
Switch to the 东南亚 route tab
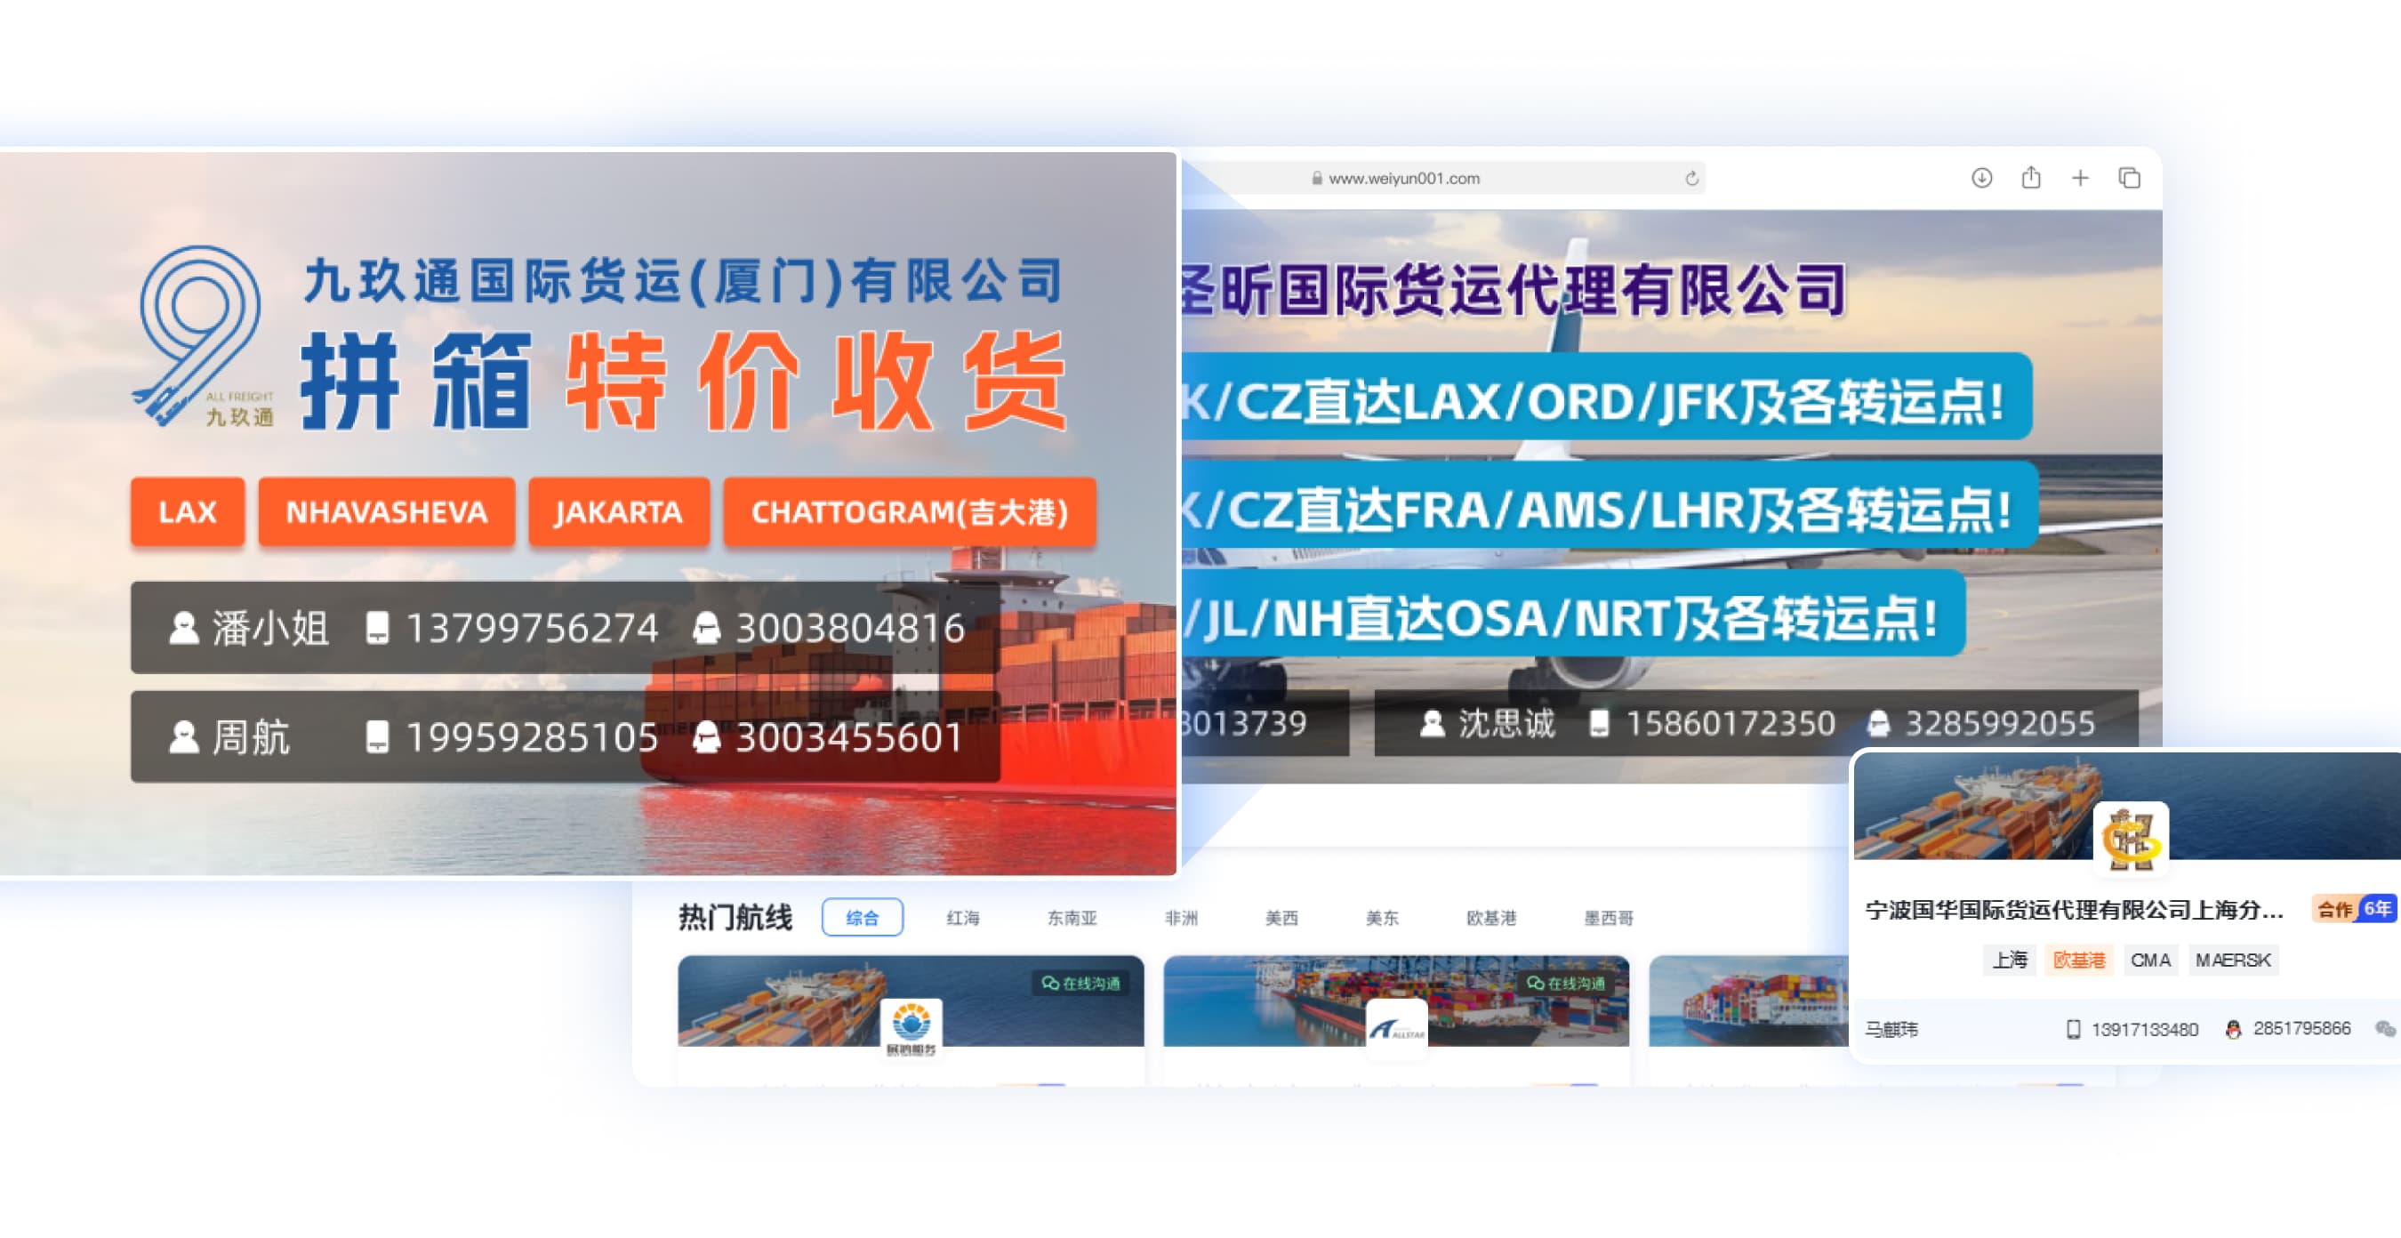[x=1072, y=918]
